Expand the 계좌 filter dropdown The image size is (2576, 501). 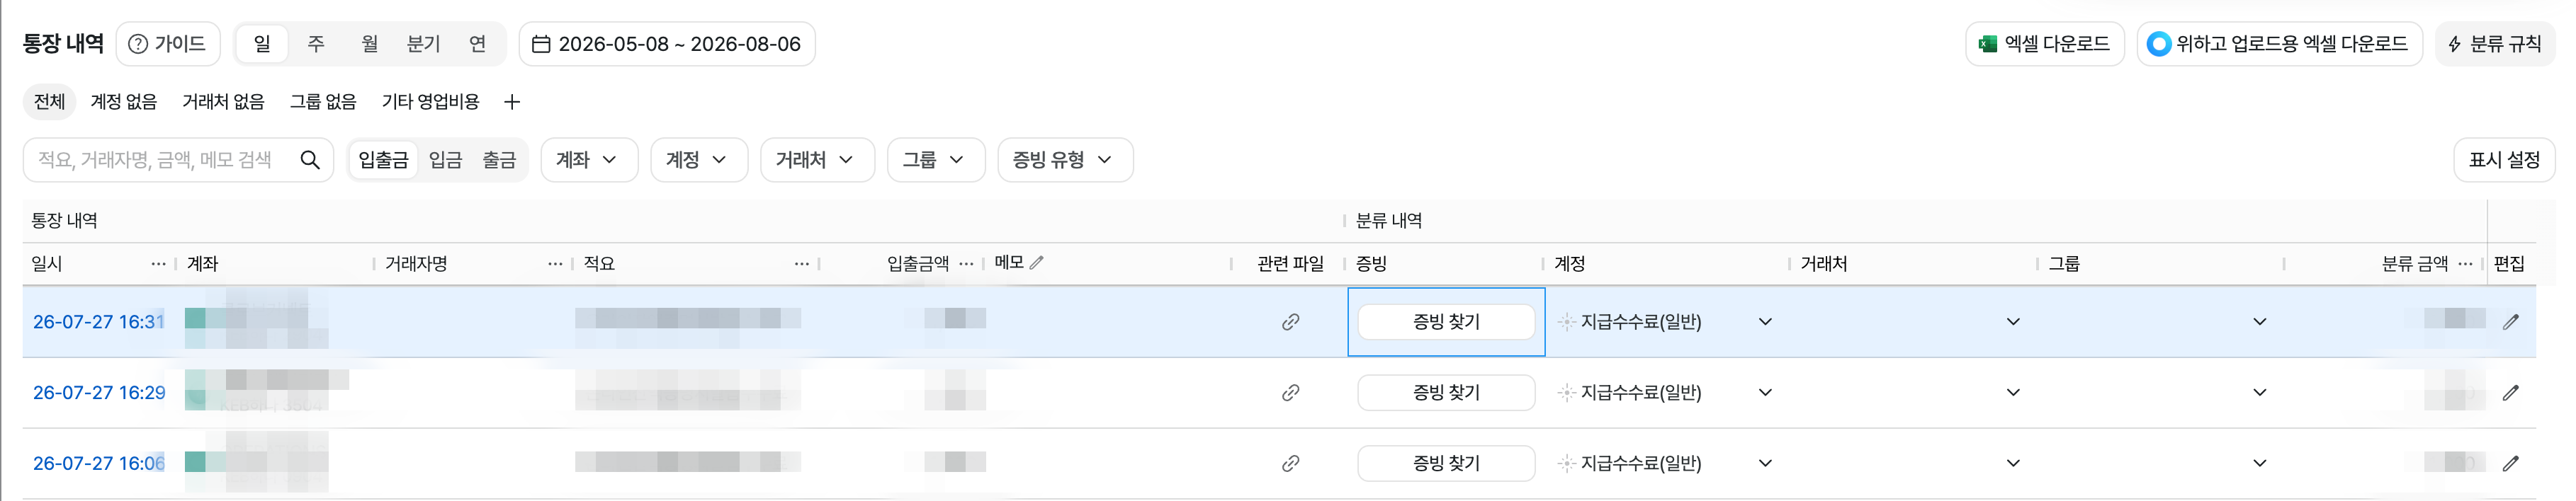pos(589,160)
